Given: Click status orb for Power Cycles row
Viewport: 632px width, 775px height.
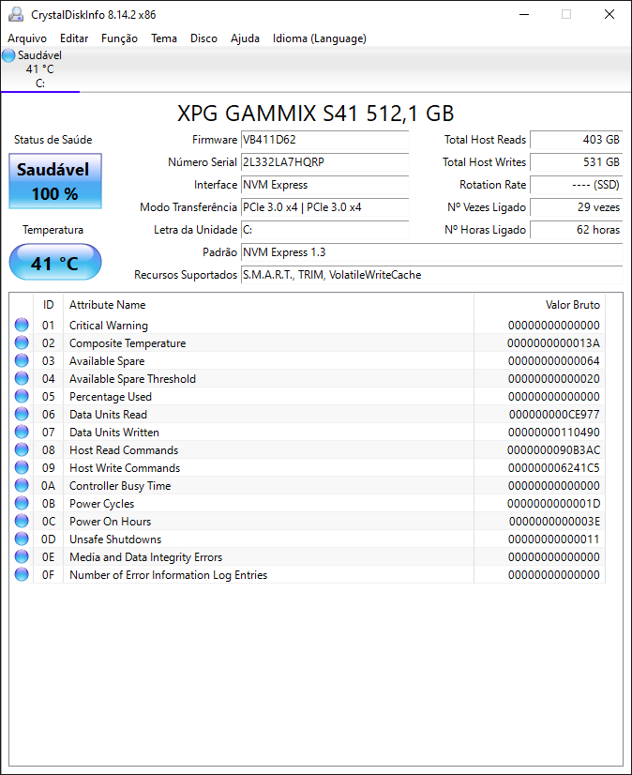Looking at the screenshot, I should (x=22, y=503).
